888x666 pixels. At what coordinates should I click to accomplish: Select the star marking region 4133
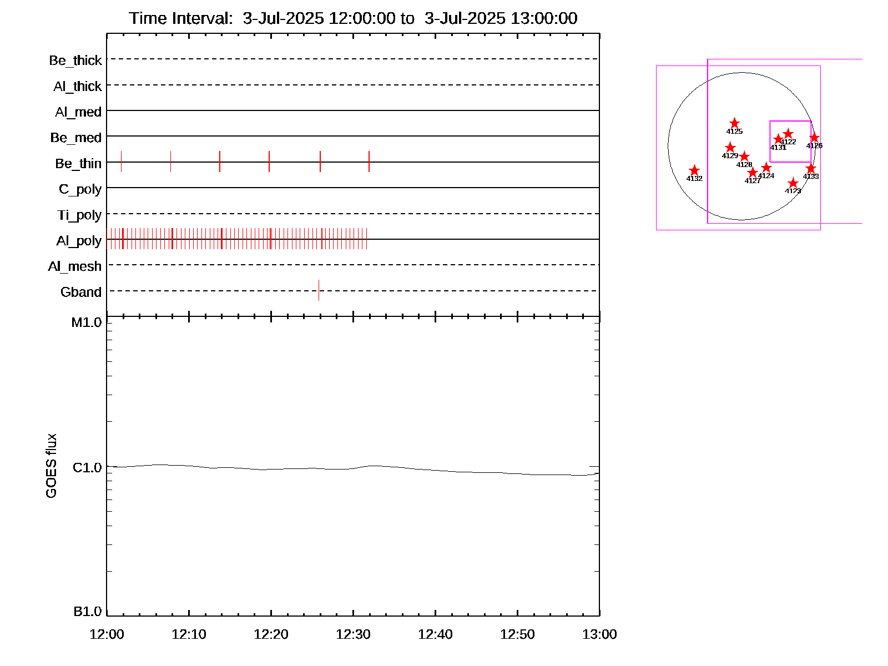pyautogui.click(x=810, y=168)
